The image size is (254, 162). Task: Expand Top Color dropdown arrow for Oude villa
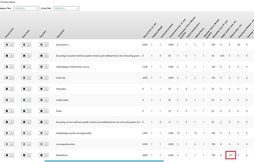[x=46, y=78]
